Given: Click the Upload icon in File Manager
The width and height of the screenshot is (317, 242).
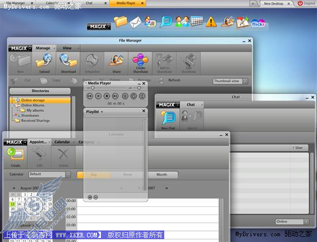Looking at the screenshot, I should tap(44, 60).
